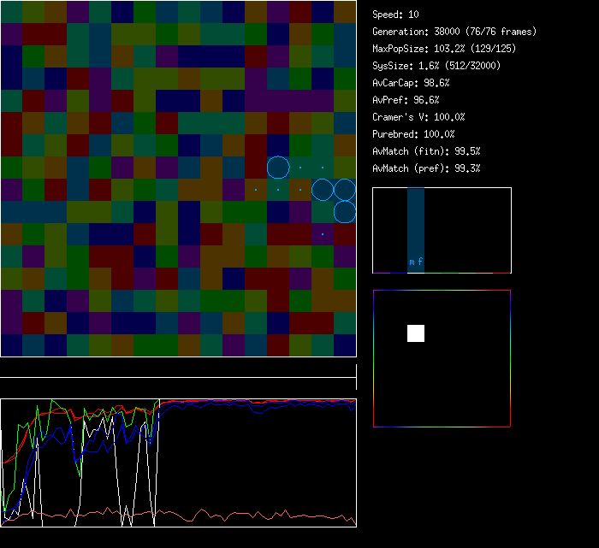This screenshot has height=548, width=599.
Task: Select the AvMatch (fitn) statistic
Action: (x=426, y=151)
